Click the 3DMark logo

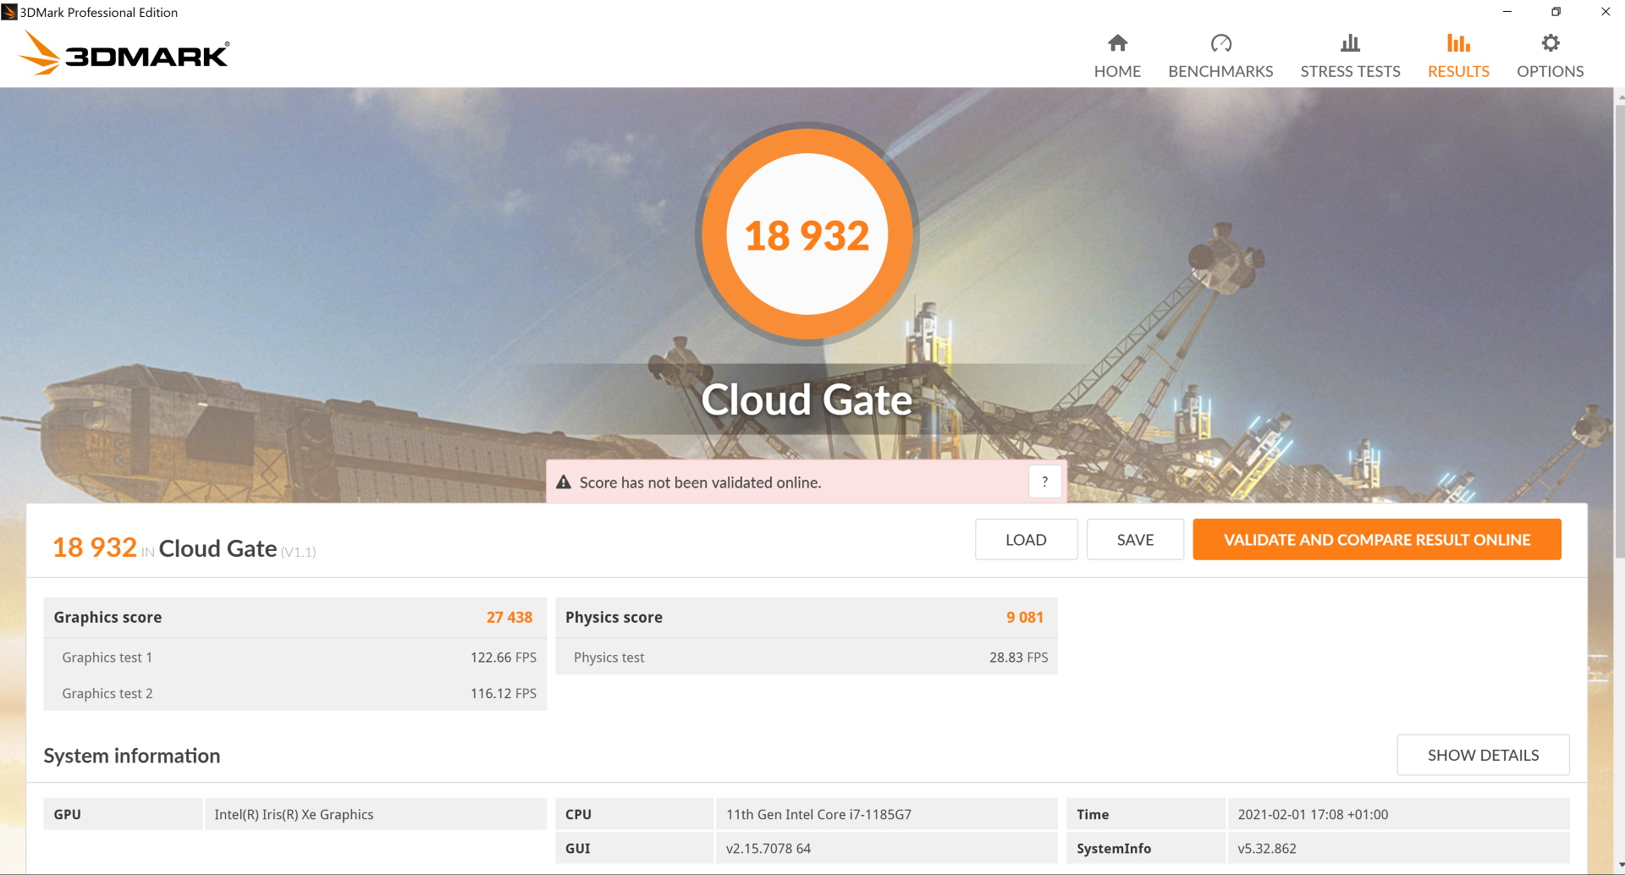click(124, 53)
